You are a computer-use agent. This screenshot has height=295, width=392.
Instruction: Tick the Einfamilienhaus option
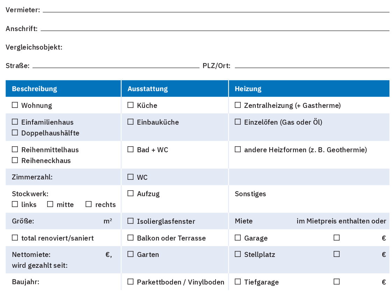(x=15, y=122)
